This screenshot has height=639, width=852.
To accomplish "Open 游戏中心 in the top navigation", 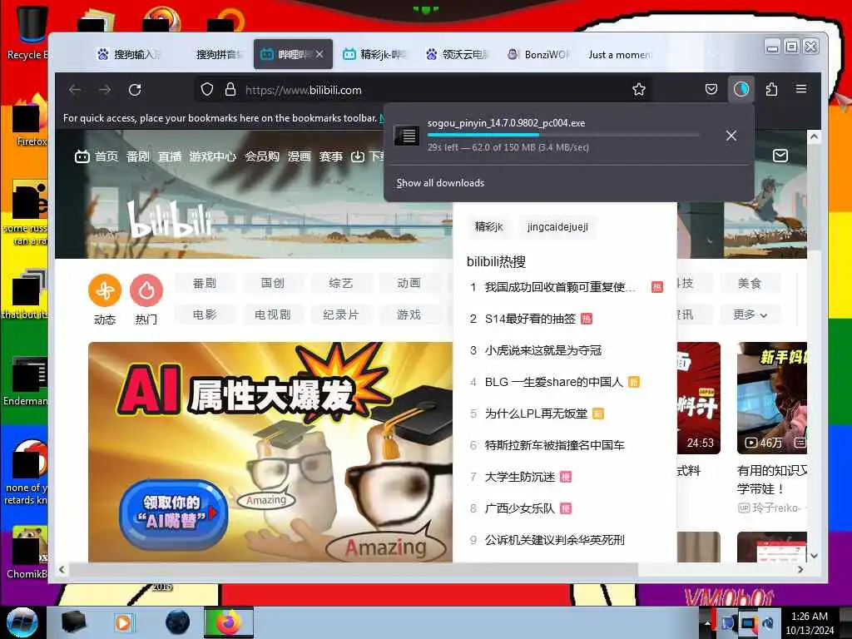I will [x=212, y=156].
